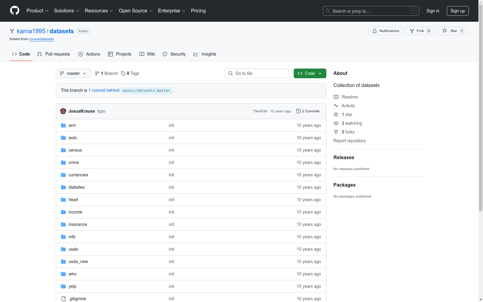Open the karna1995 owner profile link
Image resolution: width=483 pixels, height=302 pixels.
(31, 31)
